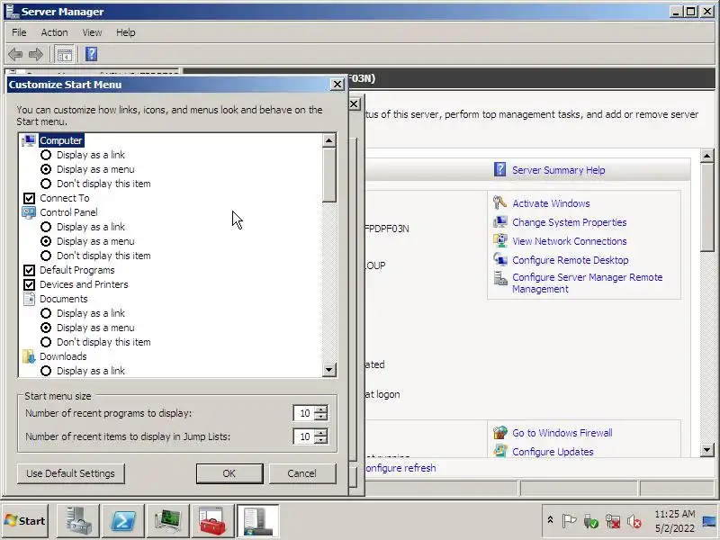The width and height of the screenshot is (720, 540).
Task: Select the Computer item icon in the list
Action: point(29,140)
